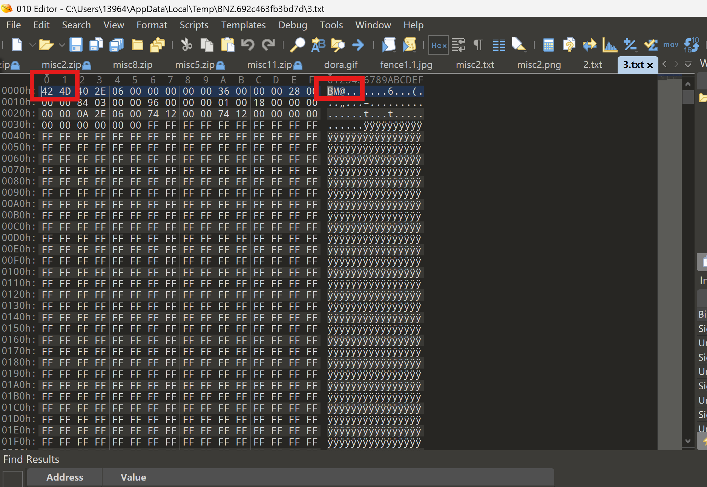The height and width of the screenshot is (487, 707).
Task: Copy the selected bytes
Action: [x=207, y=45]
